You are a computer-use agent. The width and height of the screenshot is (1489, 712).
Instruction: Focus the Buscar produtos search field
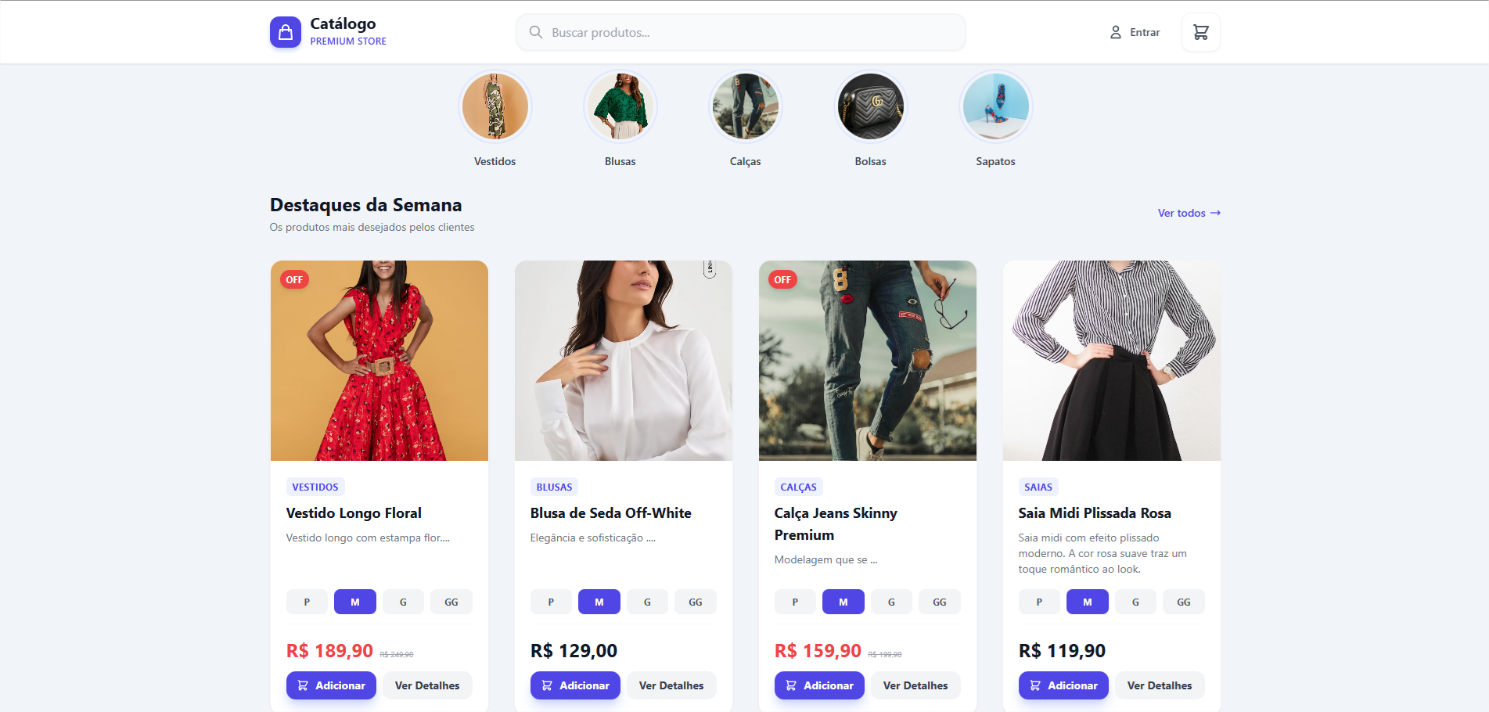(x=751, y=32)
